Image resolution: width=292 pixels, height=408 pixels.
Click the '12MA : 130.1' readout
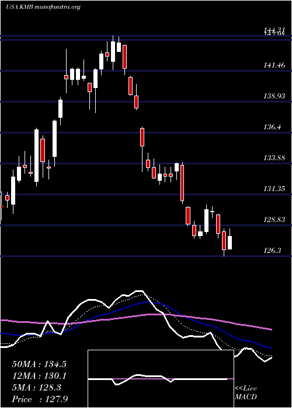[39, 376]
